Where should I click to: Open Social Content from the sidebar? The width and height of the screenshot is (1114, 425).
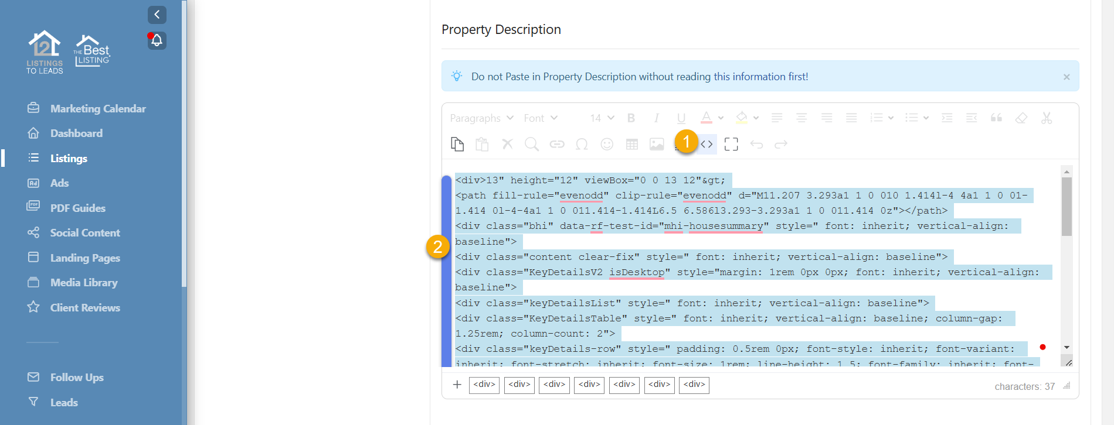click(x=85, y=232)
